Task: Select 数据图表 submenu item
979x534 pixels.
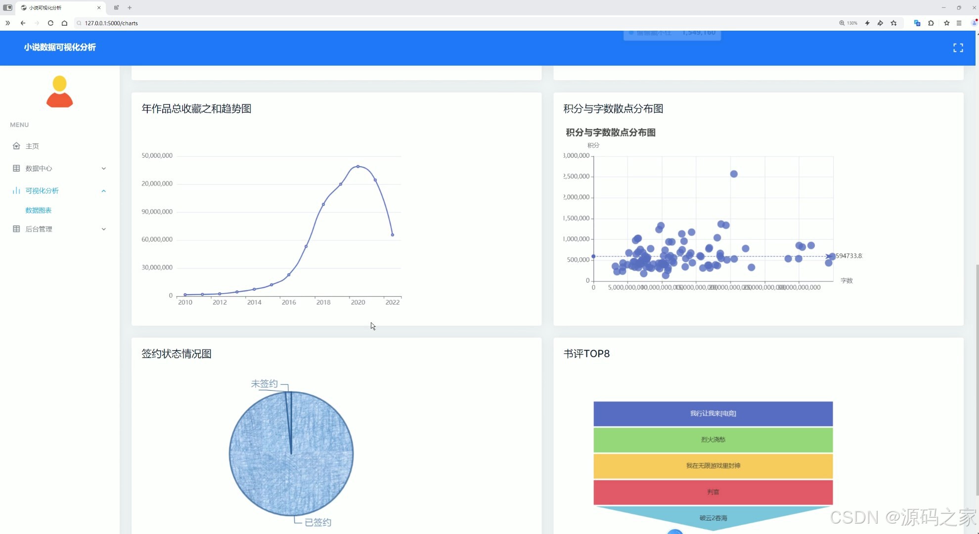Action: (x=38, y=210)
